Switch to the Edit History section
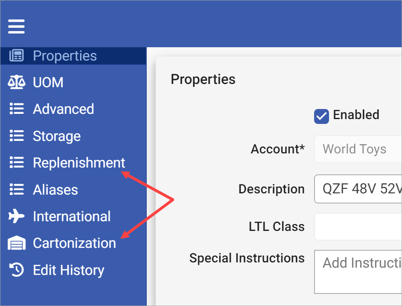Viewport: 402px width, 306px height. pos(69,270)
